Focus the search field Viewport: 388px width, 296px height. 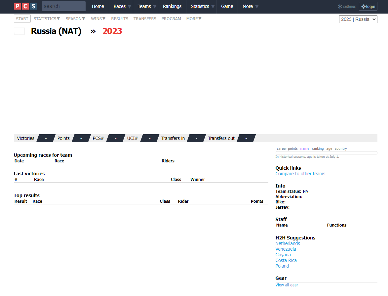tap(64, 6)
